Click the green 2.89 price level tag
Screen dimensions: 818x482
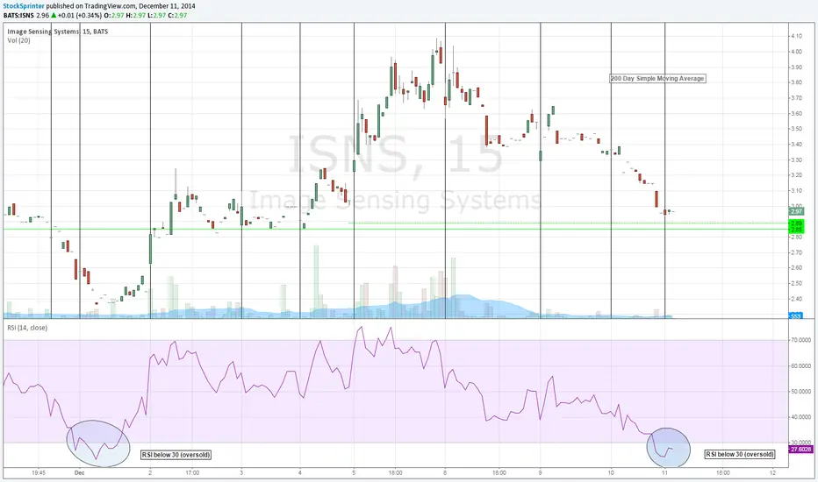[x=797, y=223]
